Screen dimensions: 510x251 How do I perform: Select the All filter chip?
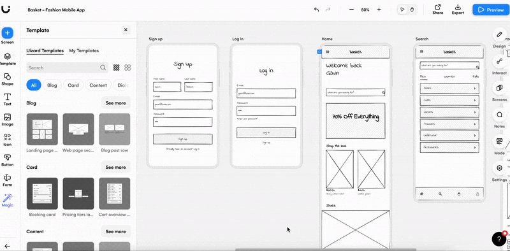[34, 85]
